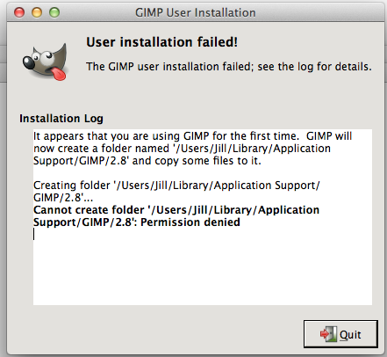Click the Installation Log label
The image size is (387, 357).
coord(61,119)
